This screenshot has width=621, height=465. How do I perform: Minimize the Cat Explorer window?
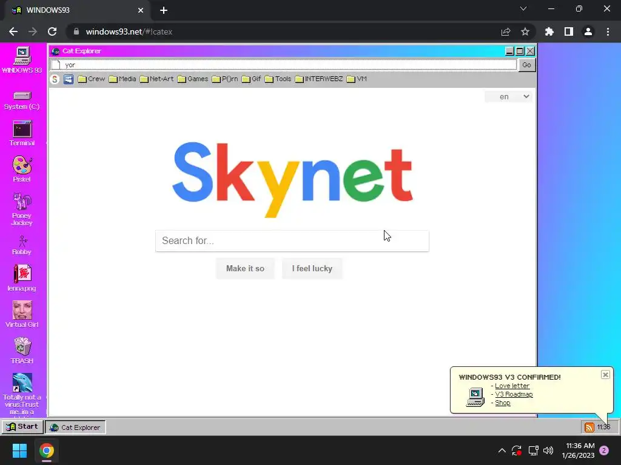coord(509,51)
